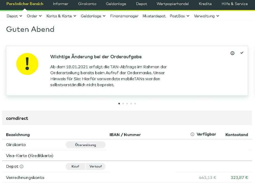
Task: Expand the Verwaltung dropdown
Action: click(206, 16)
